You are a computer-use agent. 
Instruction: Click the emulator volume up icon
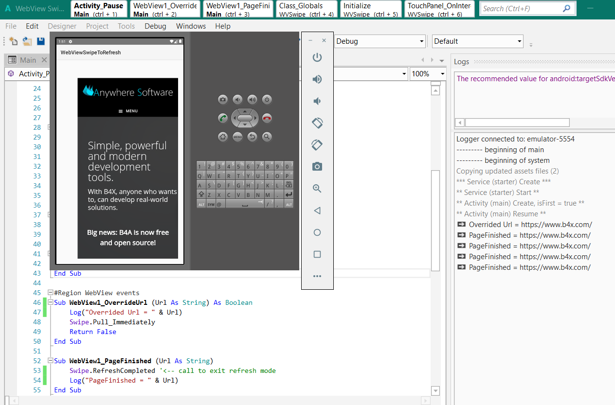[x=317, y=79]
